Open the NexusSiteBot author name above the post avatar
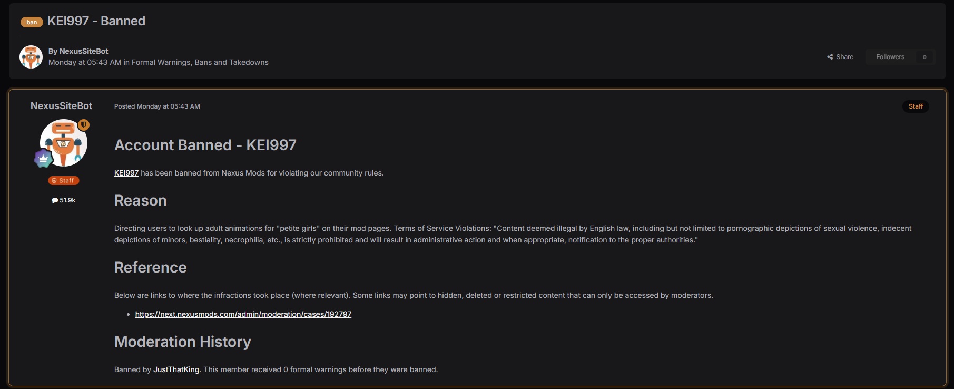The height and width of the screenshot is (389, 954). pyautogui.click(x=61, y=106)
